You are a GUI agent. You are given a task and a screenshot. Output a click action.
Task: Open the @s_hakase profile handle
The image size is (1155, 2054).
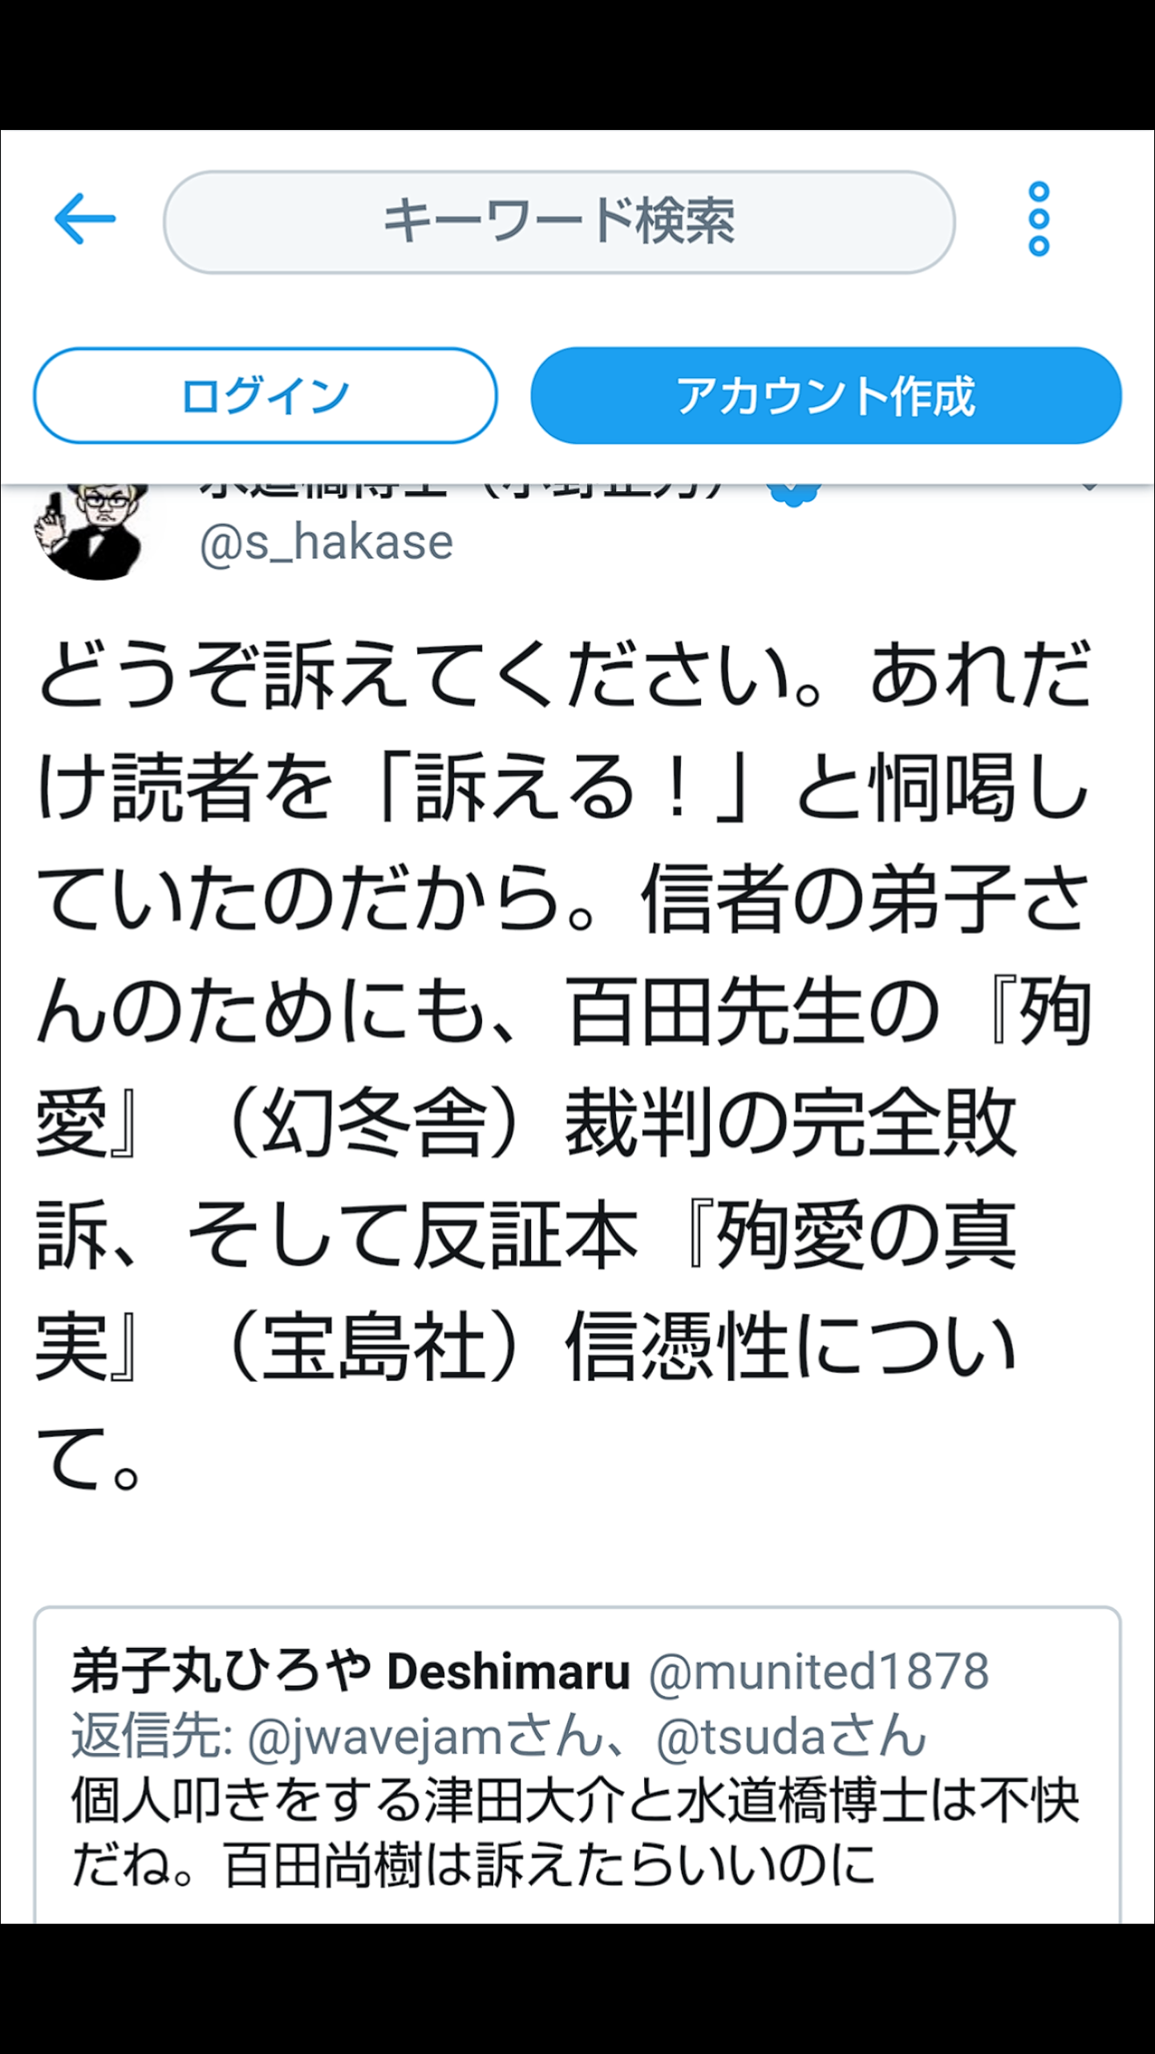click(326, 543)
